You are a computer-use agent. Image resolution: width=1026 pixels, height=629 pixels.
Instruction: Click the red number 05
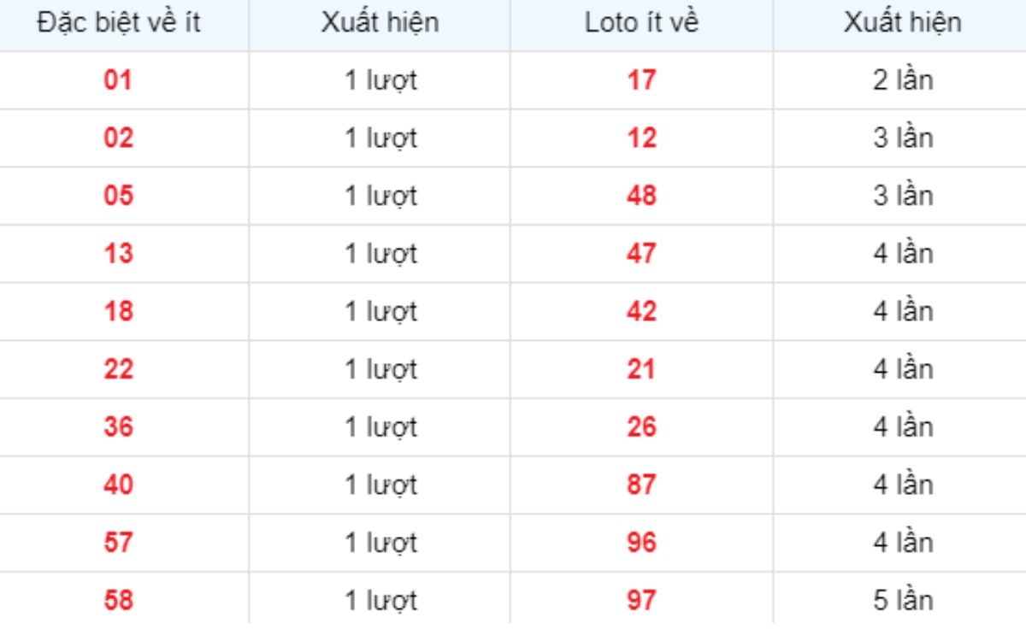point(119,197)
